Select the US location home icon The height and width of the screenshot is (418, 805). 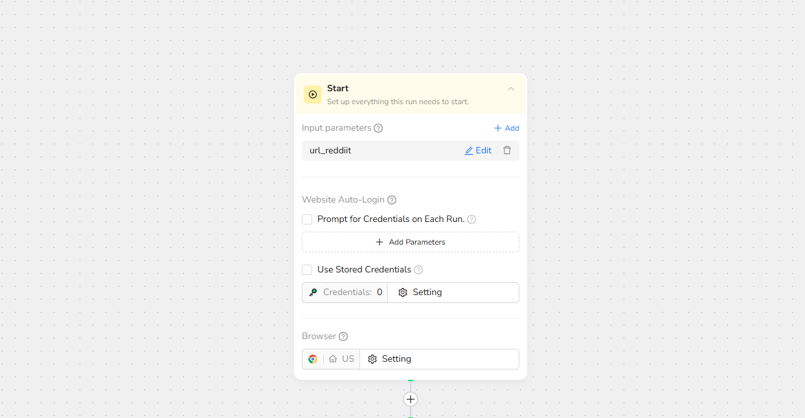(333, 359)
